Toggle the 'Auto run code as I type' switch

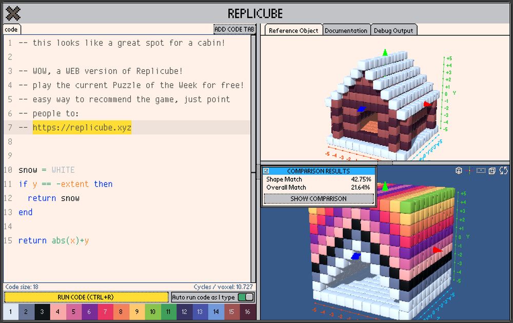pyautogui.click(x=246, y=297)
